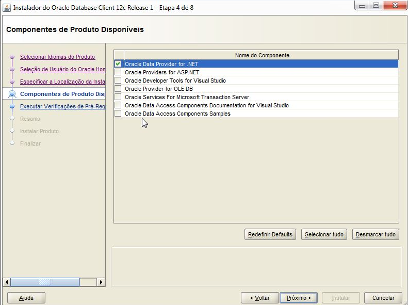Enable Data Access Components Documentation checkbox
The width and height of the screenshot is (408, 305).
pyautogui.click(x=118, y=105)
